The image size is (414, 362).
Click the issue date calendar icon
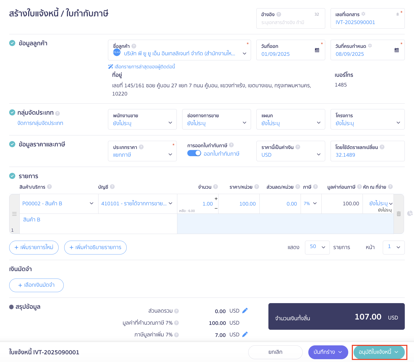317,50
